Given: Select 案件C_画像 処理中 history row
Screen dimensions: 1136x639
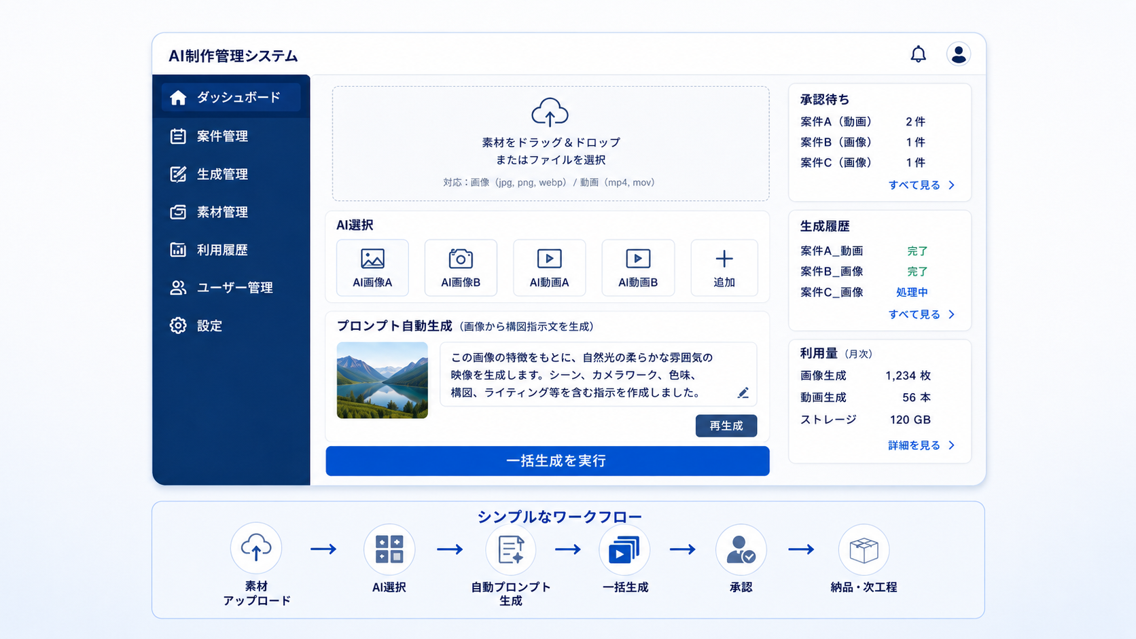Looking at the screenshot, I should [x=864, y=292].
